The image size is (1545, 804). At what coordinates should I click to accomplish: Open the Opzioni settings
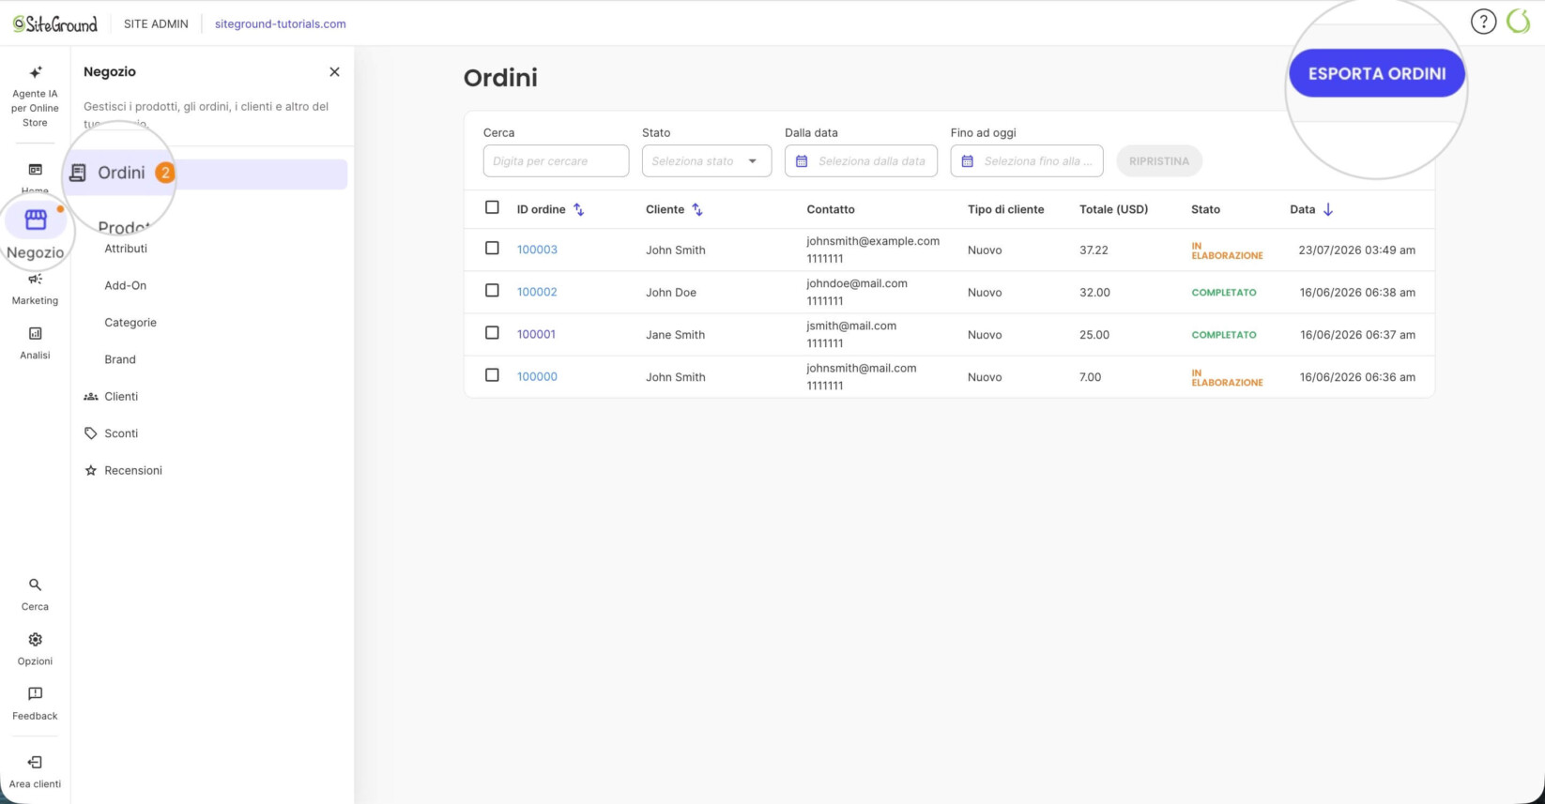(35, 649)
